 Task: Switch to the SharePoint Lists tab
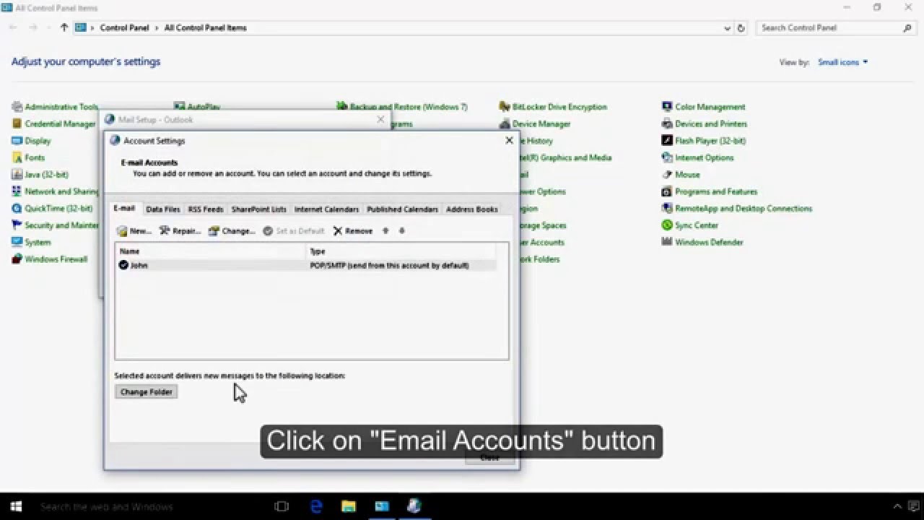(259, 209)
